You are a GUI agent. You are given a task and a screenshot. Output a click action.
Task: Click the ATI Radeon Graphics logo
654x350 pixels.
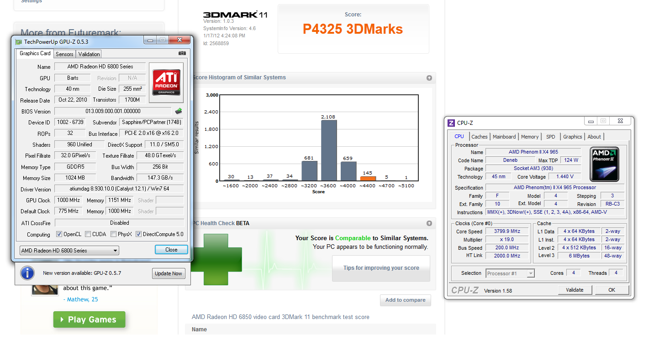pyautogui.click(x=166, y=82)
